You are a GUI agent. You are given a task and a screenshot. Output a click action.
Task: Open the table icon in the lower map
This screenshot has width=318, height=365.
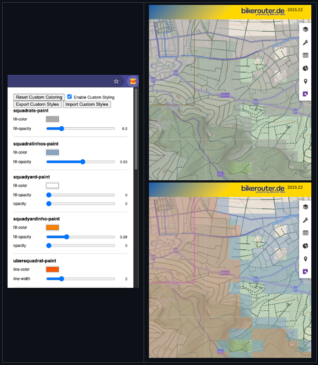tap(306, 233)
